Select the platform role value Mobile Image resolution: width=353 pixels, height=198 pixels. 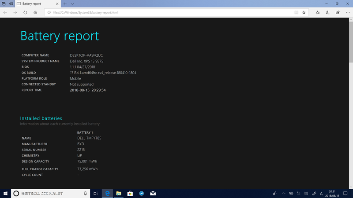(75, 79)
